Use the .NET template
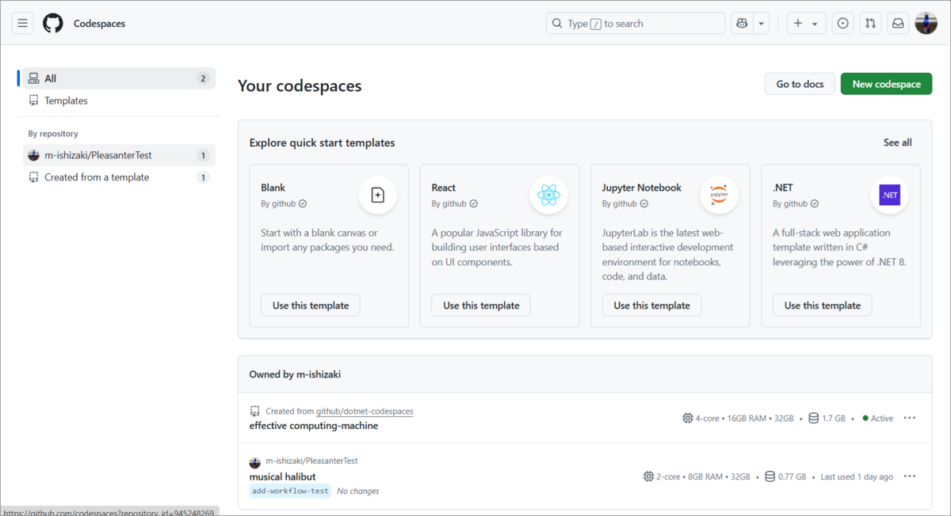This screenshot has width=951, height=516. pyautogui.click(x=823, y=305)
